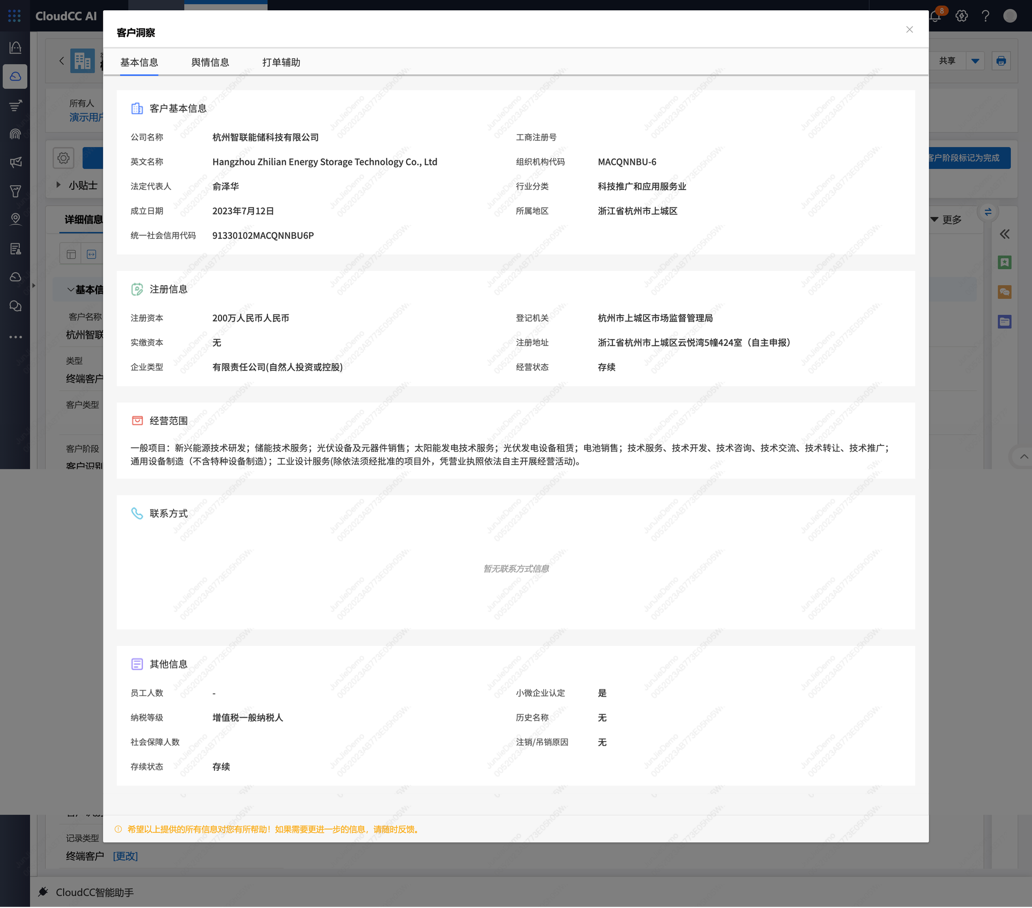This screenshot has height=908, width=1032.
Task: Click the funnel sidebar icon
Action: pos(15,191)
